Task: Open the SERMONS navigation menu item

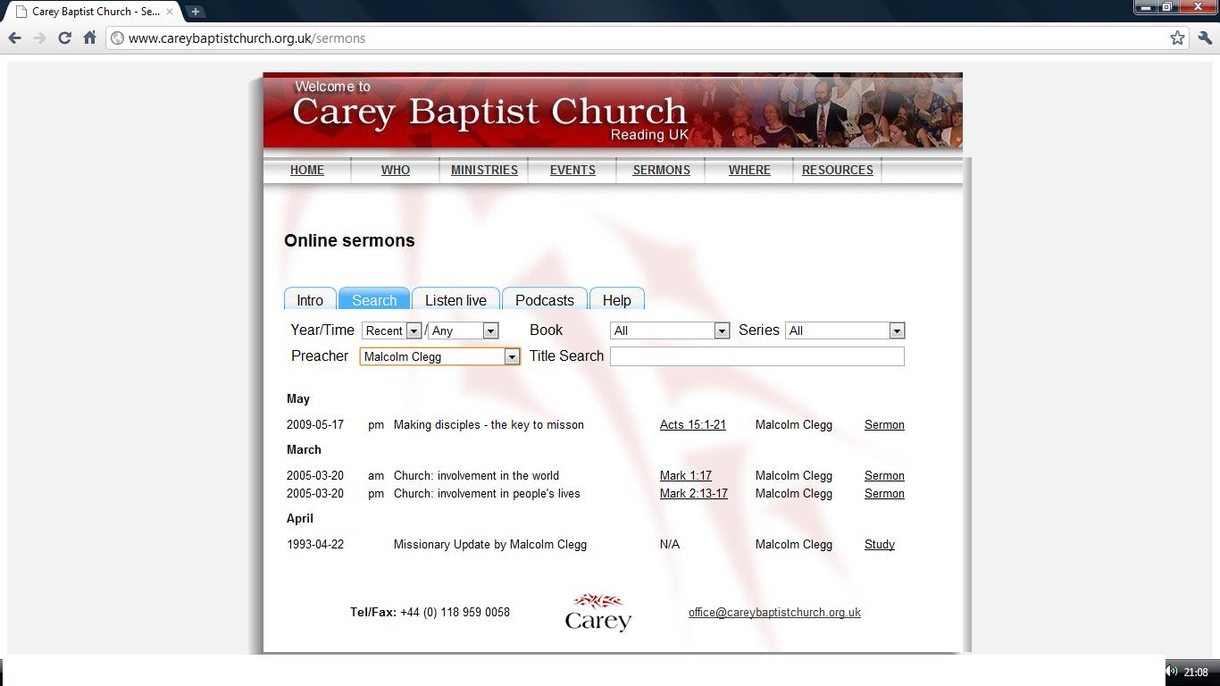Action: click(661, 170)
